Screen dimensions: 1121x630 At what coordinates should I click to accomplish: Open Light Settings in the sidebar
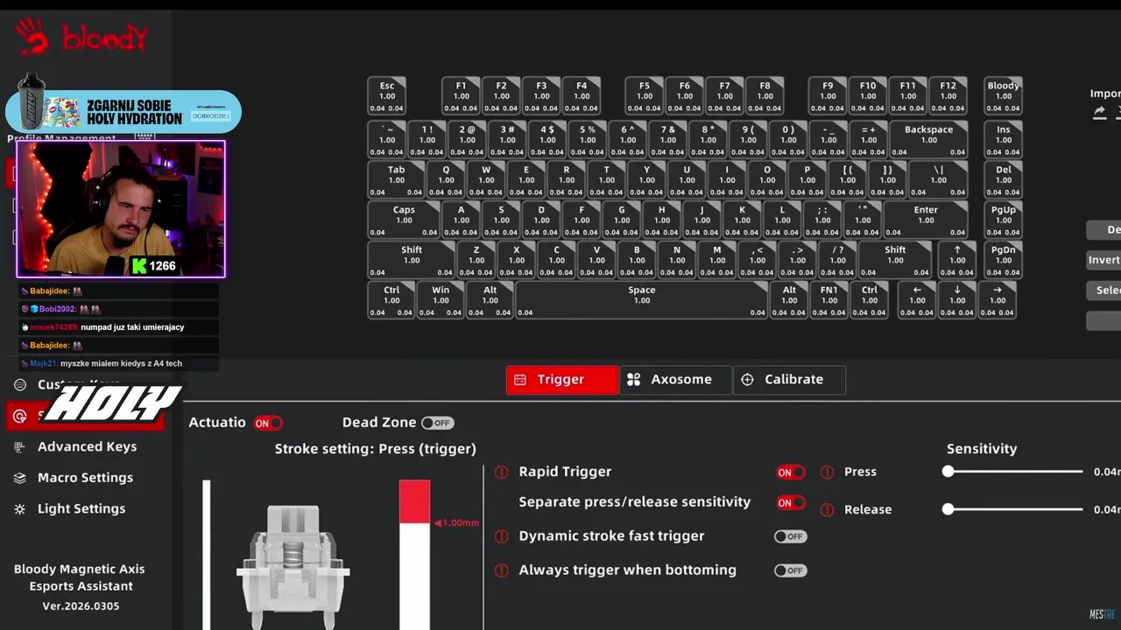[x=81, y=508]
